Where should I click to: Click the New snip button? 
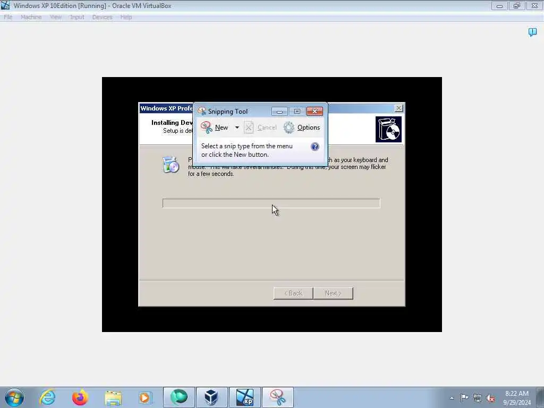(215, 127)
